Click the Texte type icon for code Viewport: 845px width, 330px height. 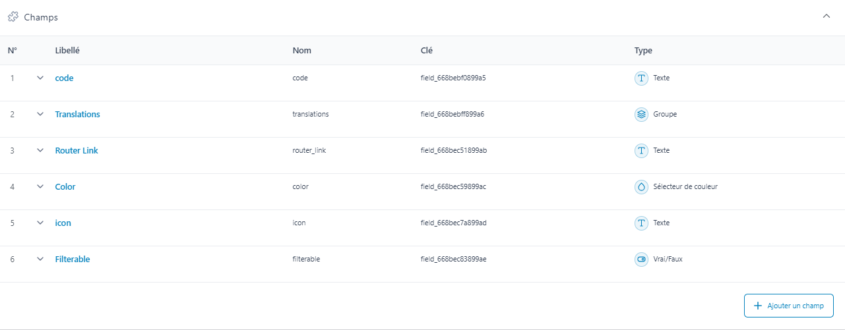641,78
